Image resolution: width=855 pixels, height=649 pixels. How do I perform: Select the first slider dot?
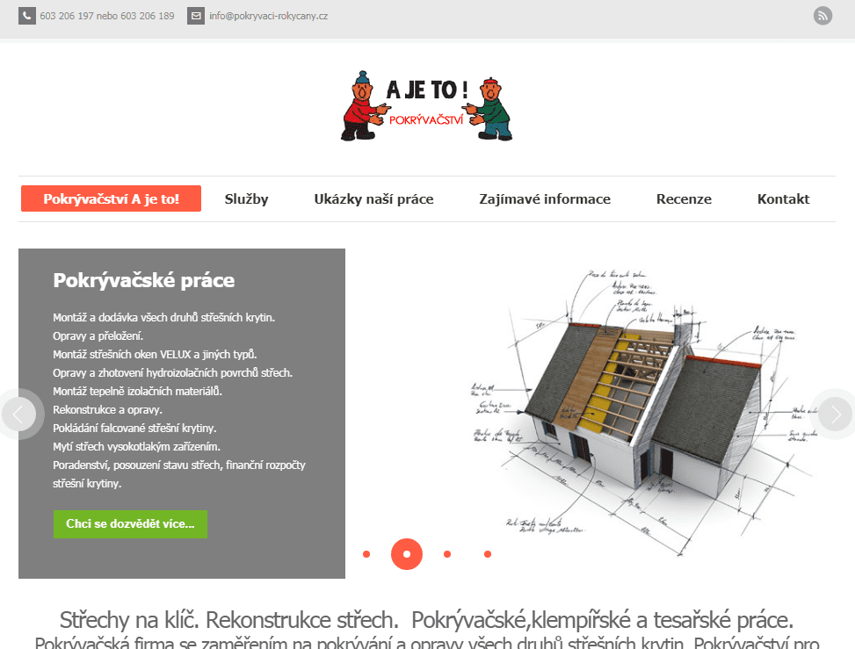point(366,554)
